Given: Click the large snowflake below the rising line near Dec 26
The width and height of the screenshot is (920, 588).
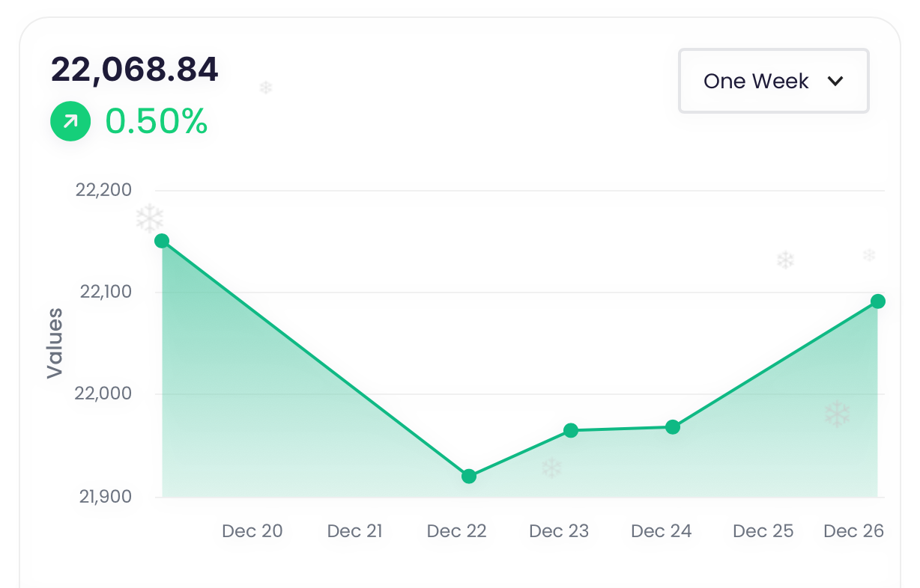Looking at the screenshot, I should tap(837, 414).
